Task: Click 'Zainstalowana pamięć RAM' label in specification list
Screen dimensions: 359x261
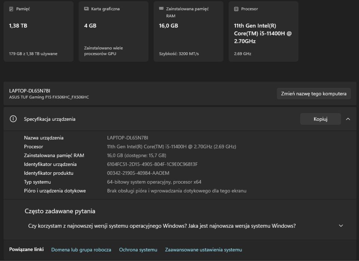Action: [54, 155]
